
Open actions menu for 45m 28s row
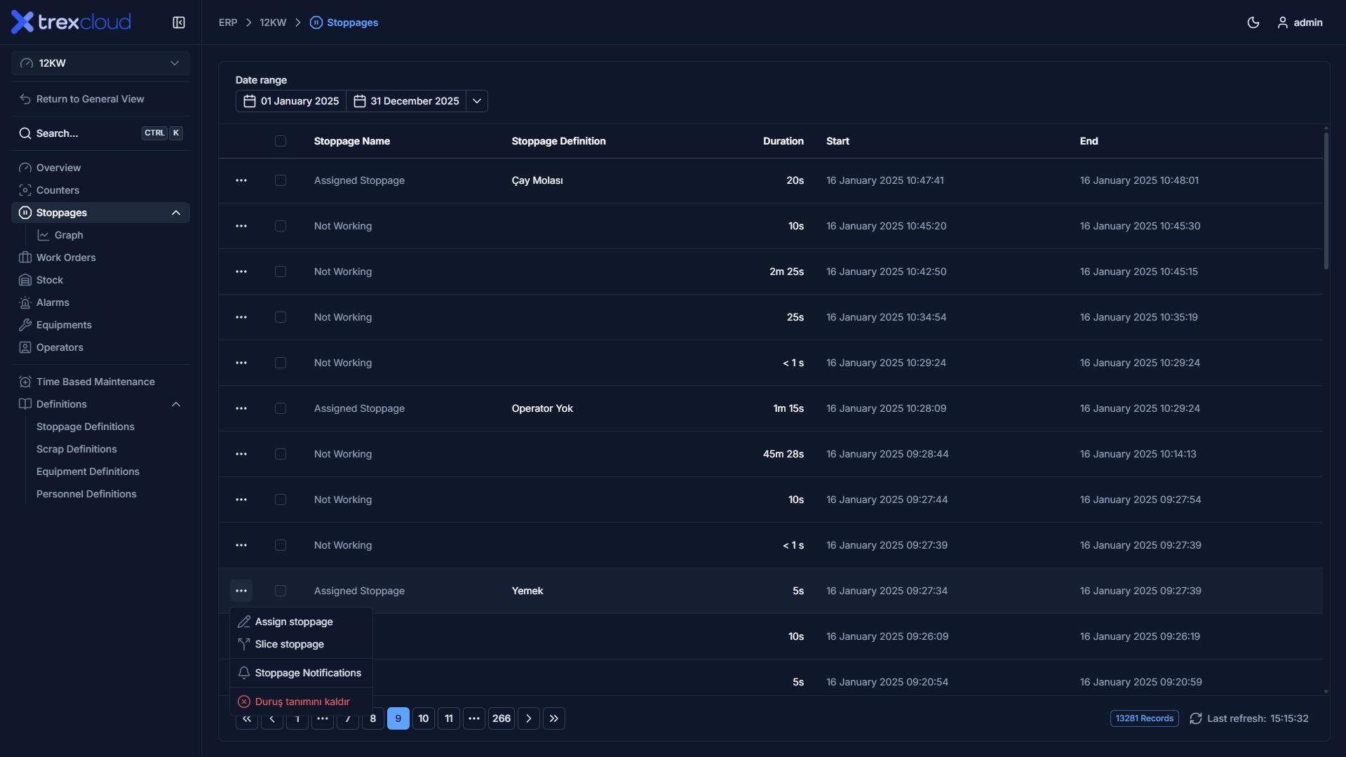(x=241, y=454)
